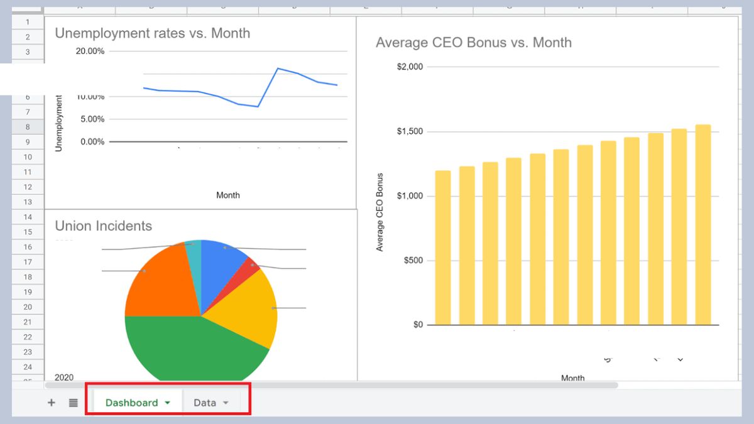Open the All Sheets list icon
This screenshot has height=424, width=754.
click(73, 403)
